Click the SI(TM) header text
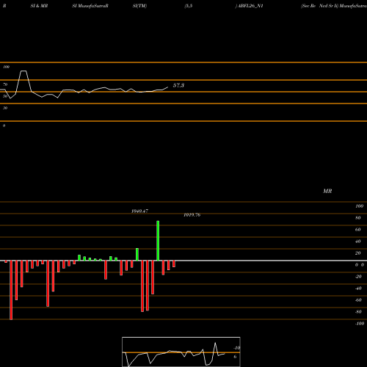The image size is (367, 367). coord(139,6)
